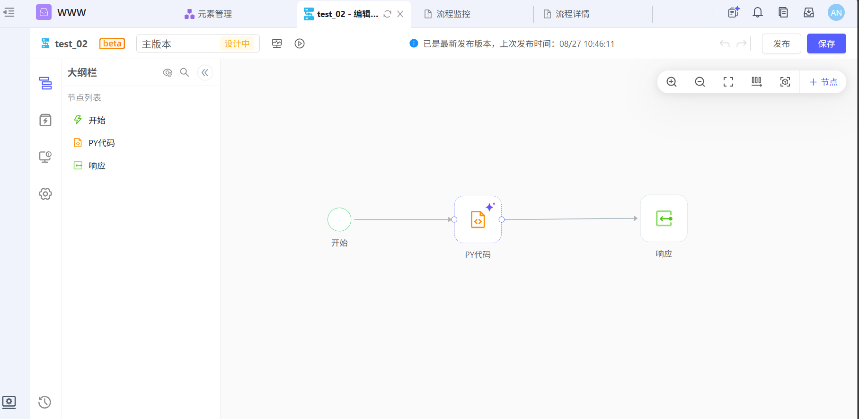Switch to the 元素管理 tab
The width and height of the screenshot is (859, 419).
pyautogui.click(x=208, y=14)
